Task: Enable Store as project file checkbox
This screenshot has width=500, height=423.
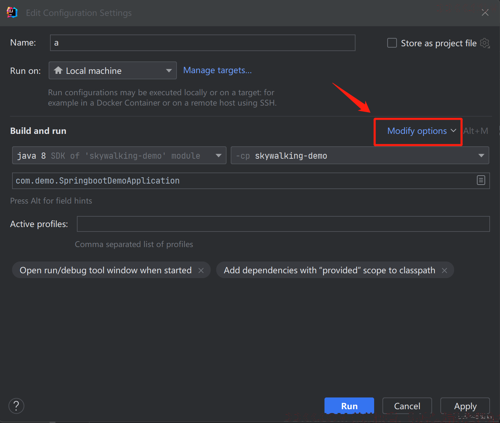Action: tap(392, 43)
